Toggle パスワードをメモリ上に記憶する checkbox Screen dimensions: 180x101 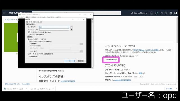(29, 32)
